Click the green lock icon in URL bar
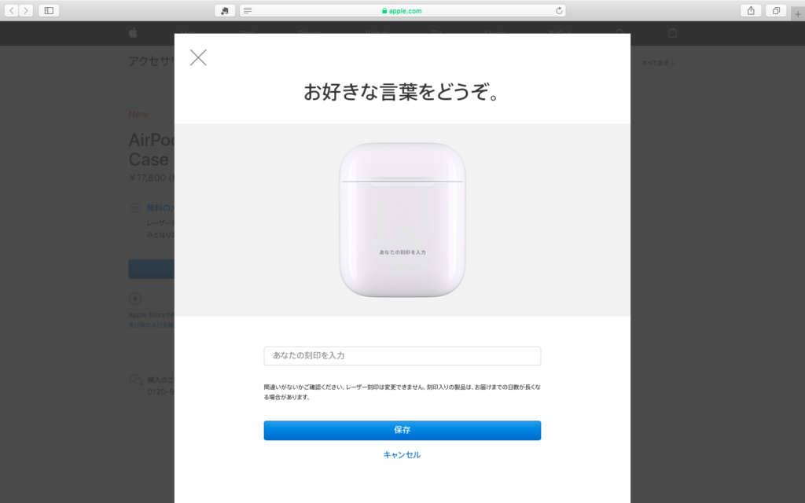Image resolution: width=805 pixels, height=503 pixels. click(384, 11)
